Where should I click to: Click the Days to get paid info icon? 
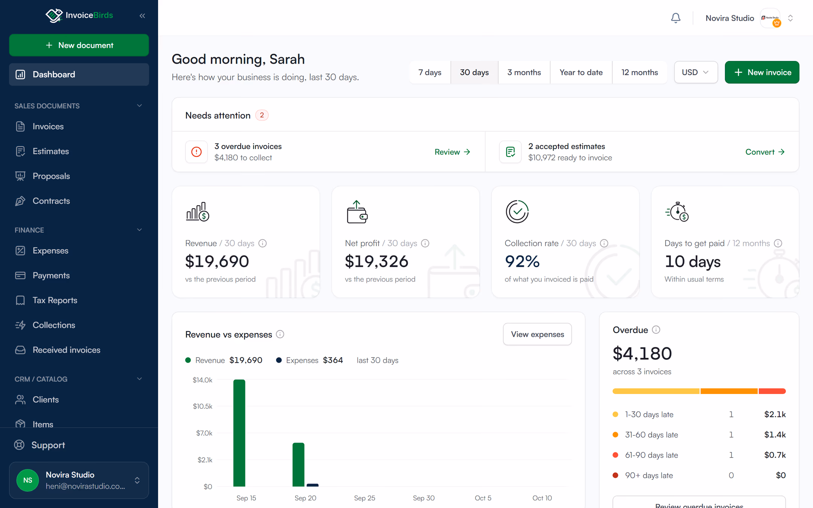(778, 243)
